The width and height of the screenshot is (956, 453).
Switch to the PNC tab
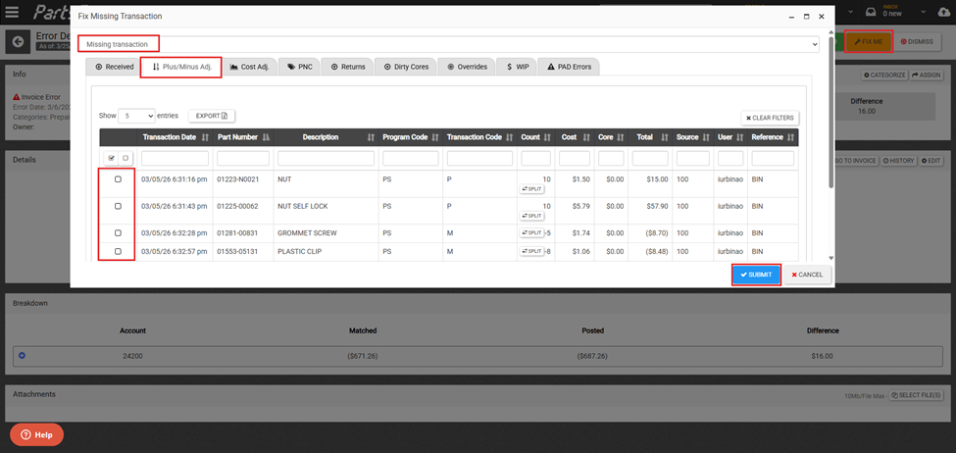coord(299,67)
